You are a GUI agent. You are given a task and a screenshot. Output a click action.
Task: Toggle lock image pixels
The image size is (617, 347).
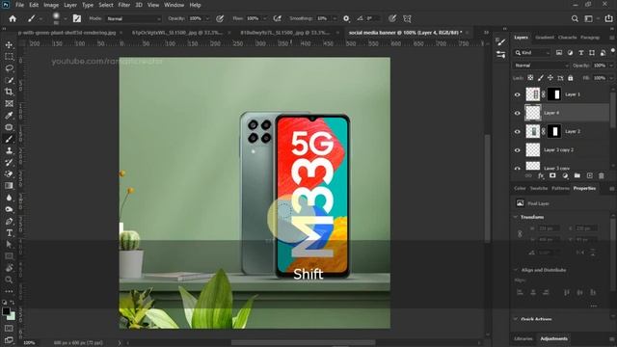[x=541, y=78]
